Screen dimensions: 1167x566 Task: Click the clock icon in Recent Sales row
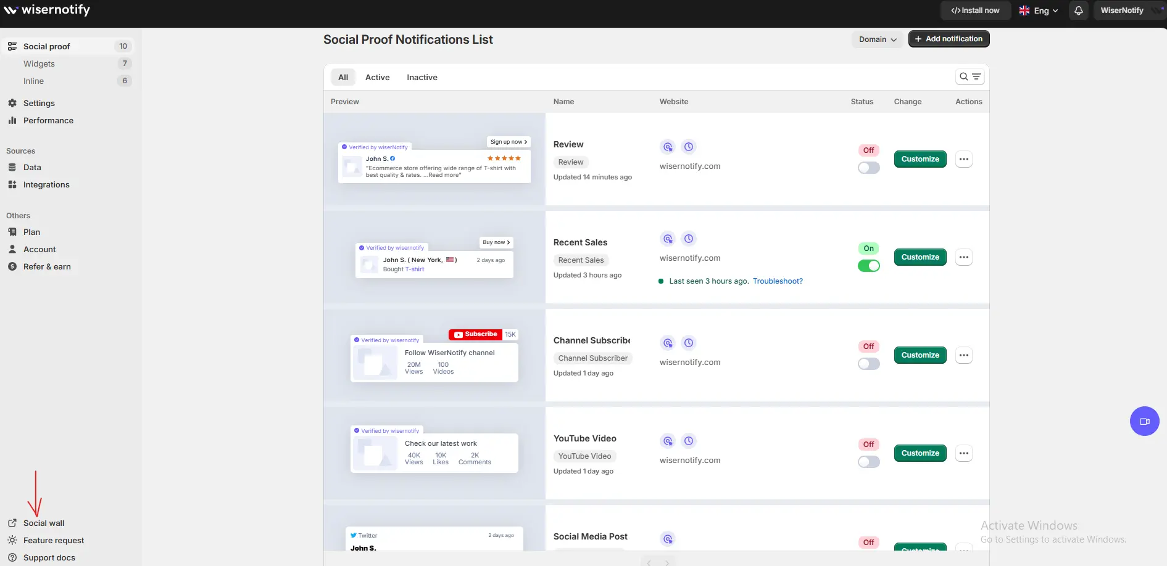(689, 239)
